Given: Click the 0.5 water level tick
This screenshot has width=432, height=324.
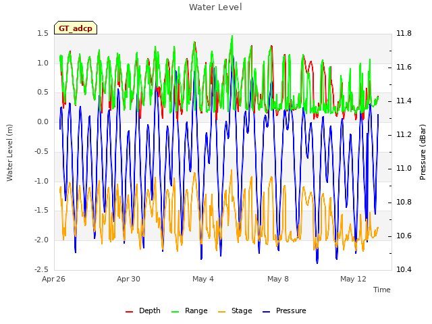Looking at the screenshot, I should pyautogui.click(x=43, y=92).
